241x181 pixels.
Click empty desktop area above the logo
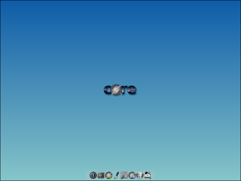click(120, 45)
